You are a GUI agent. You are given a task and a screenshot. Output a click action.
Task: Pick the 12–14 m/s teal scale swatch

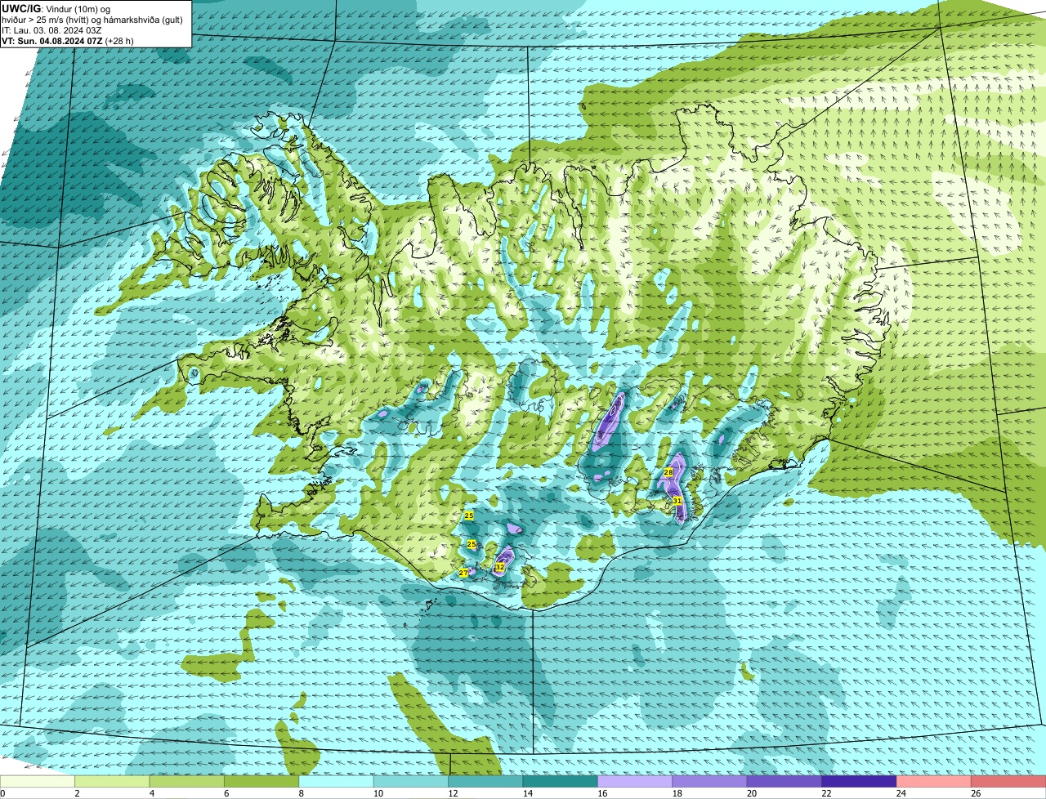pyautogui.click(x=486, y=781)
